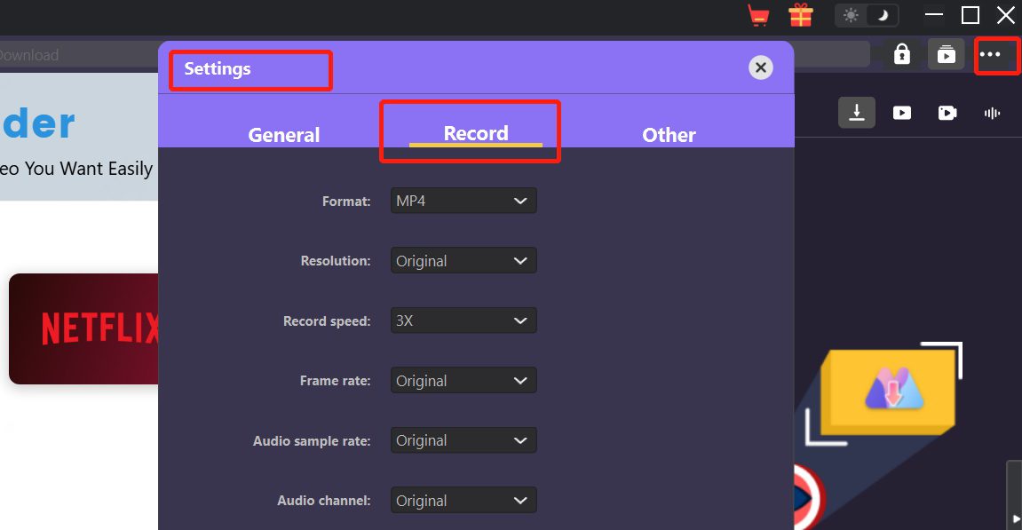Viewport: 1022px width, 530px height.
Task: Open the Resolution dropdown
Action: tap(463, 261)
